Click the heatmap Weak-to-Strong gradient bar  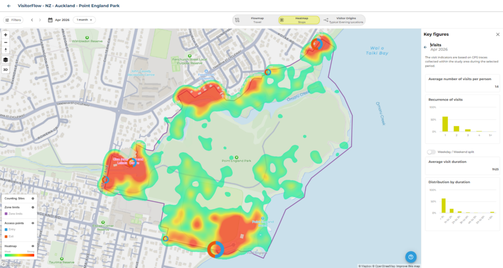tap(19, 255)
